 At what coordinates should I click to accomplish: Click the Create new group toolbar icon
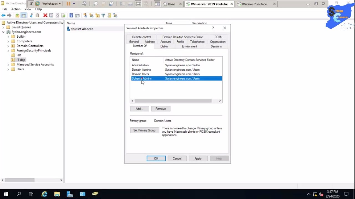[91, 15]
